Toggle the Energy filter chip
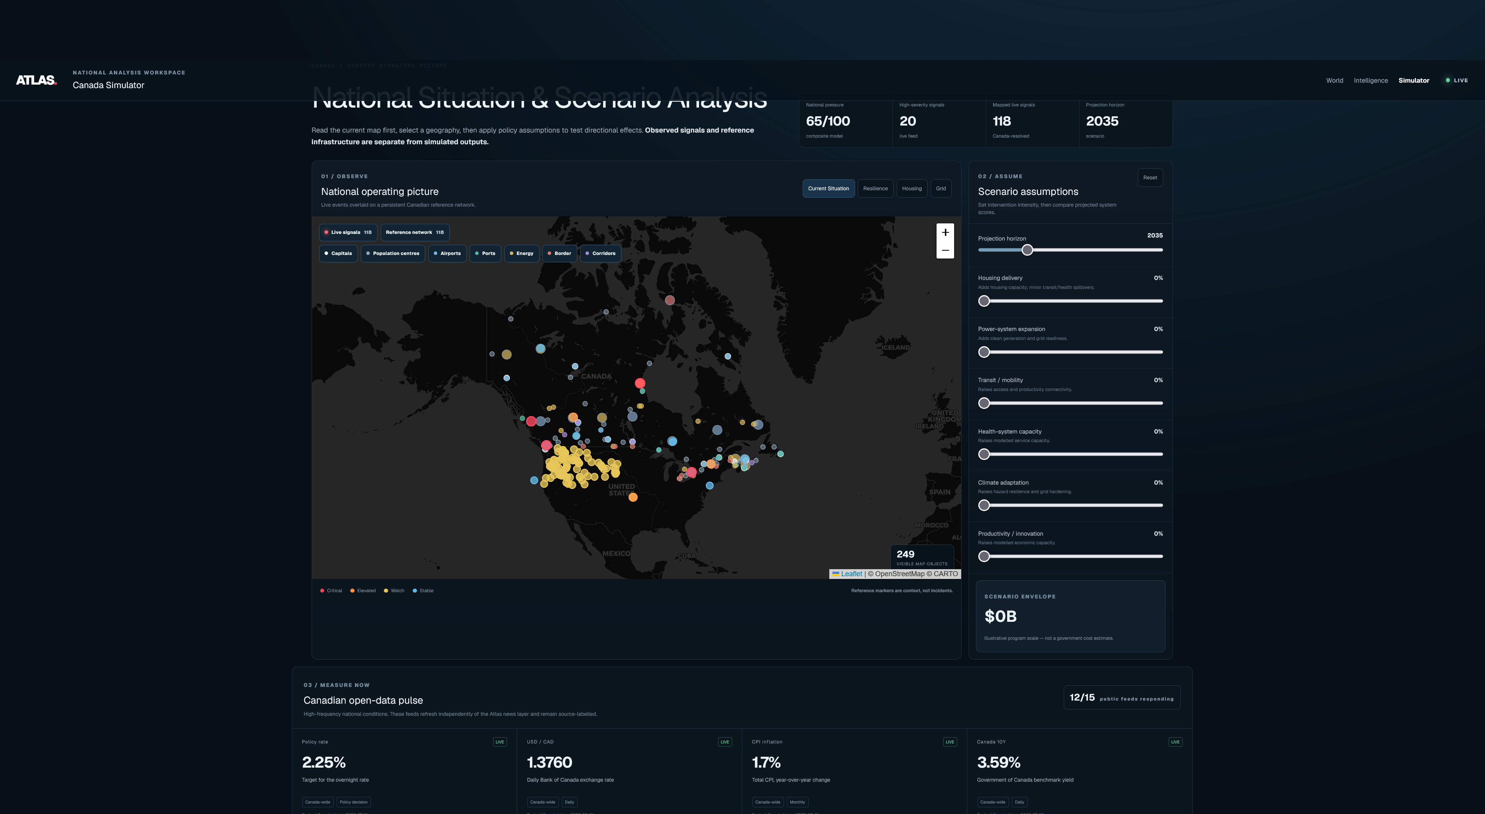Image resolution: width=1485 pixels, height=814 pixels. coord(522,253)
